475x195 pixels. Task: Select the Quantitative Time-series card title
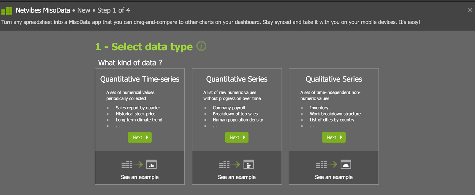[140, 79]
